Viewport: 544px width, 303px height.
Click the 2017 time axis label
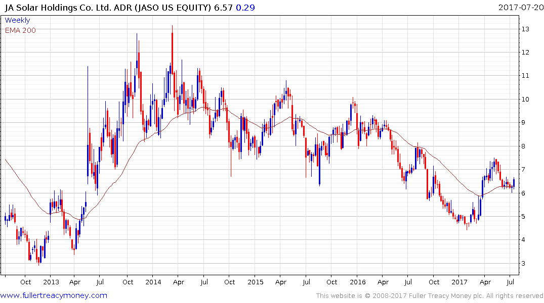click(x=459, y=282)
